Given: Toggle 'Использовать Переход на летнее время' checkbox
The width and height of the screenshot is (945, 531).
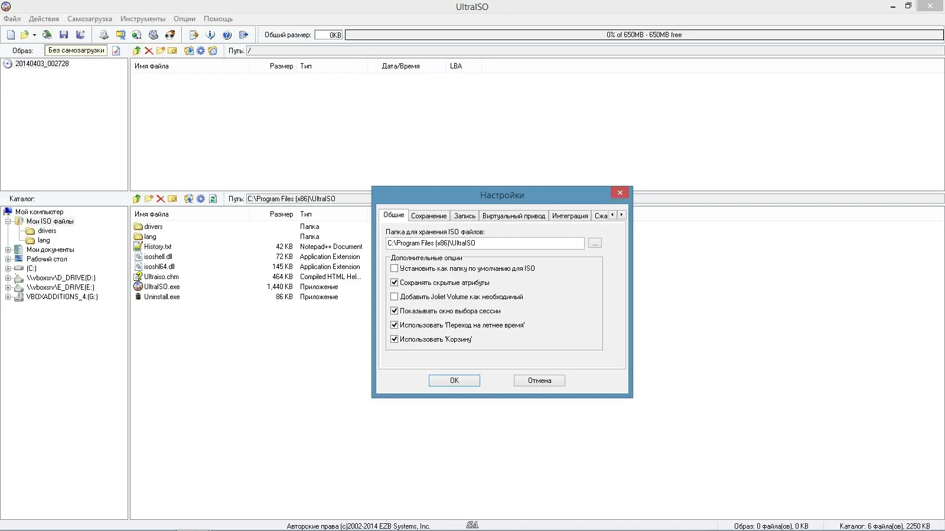Looking at the screenshot, I should click(x=395, y=325).
